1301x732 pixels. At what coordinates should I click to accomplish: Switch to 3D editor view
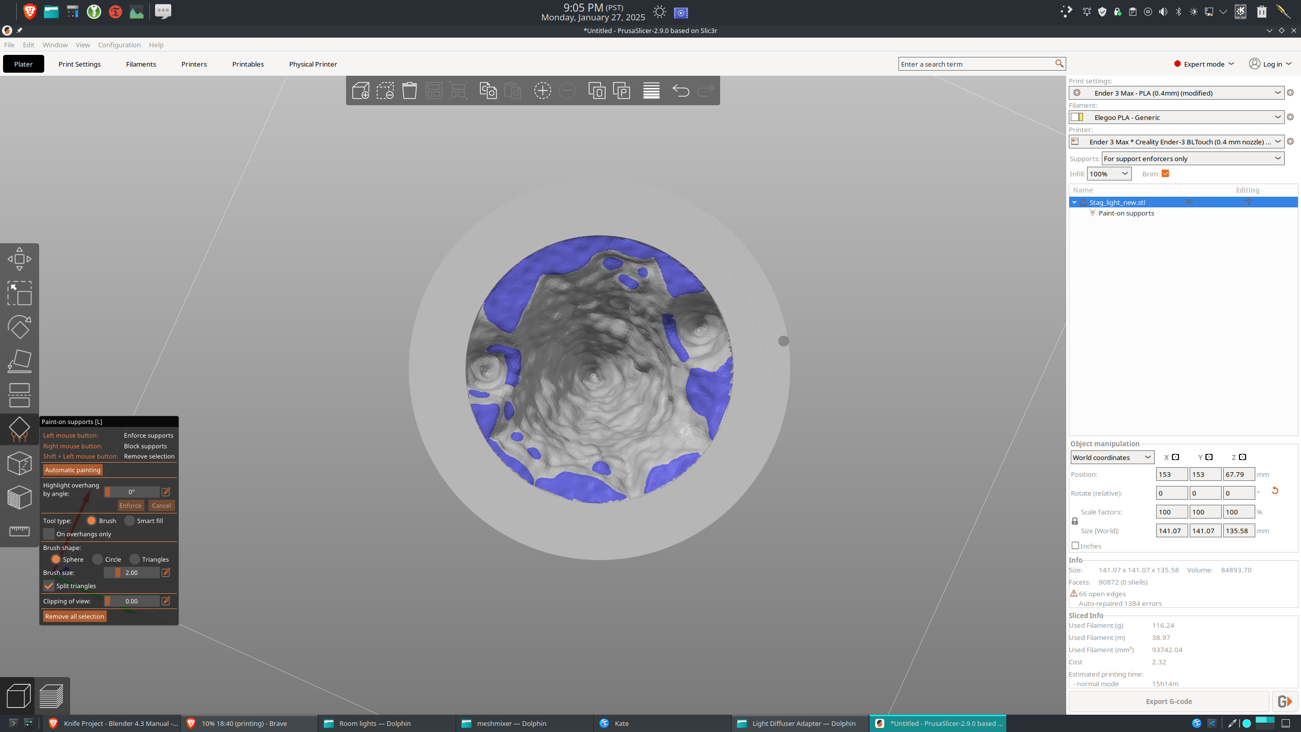(18, 696)
